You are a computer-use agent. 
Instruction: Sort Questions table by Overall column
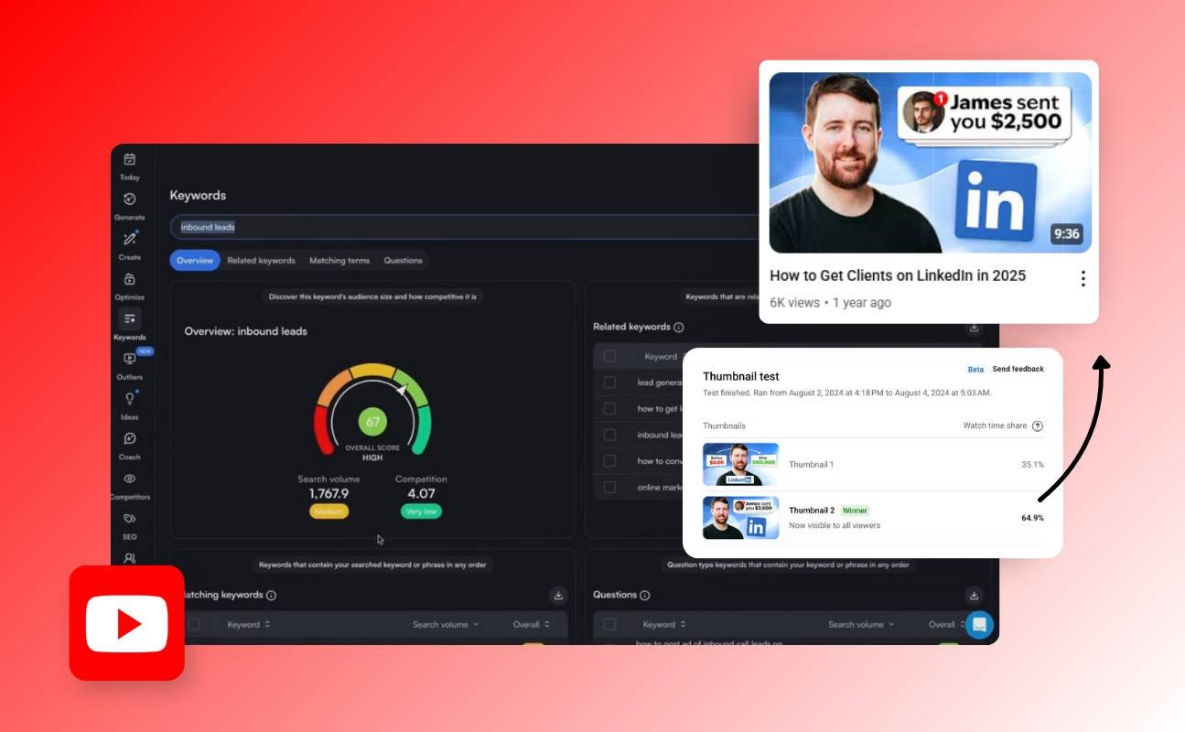click(x=948, y=625)
